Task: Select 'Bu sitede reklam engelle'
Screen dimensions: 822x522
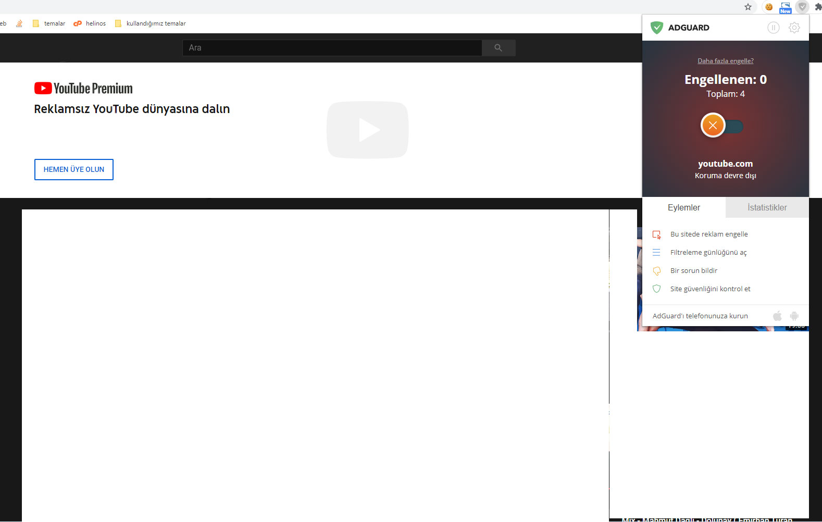Action: tap(709, 234)
